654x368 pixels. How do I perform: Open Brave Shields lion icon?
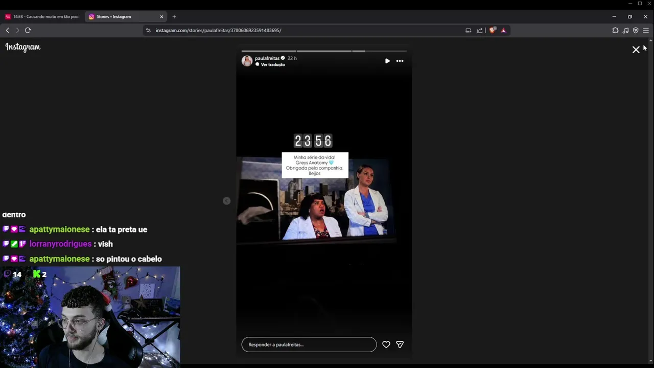[493, 30]
